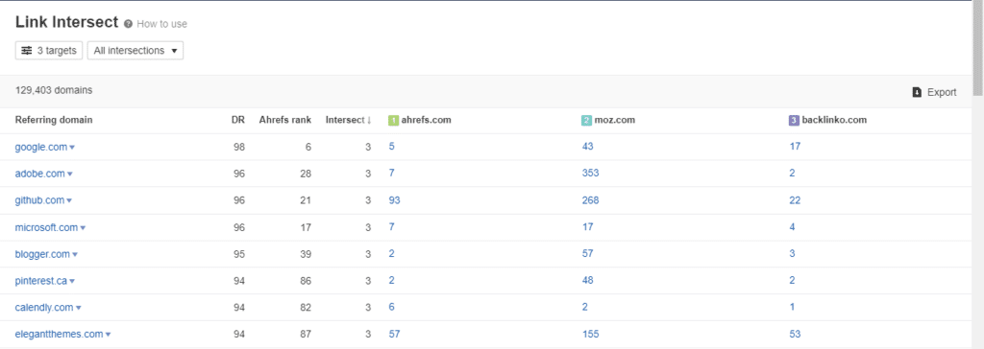Sort by the DR column header
The image size is (984, 349).
(x=238, y=120)
